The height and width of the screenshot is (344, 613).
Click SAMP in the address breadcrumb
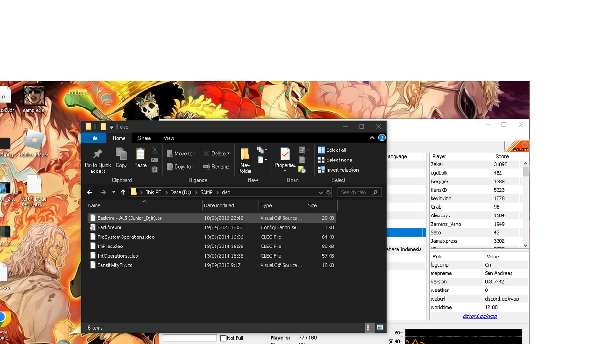point(206,192)
